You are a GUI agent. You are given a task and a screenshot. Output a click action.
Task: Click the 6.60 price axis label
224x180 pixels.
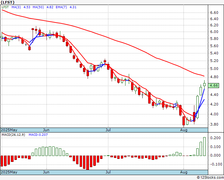coord(214,13)
